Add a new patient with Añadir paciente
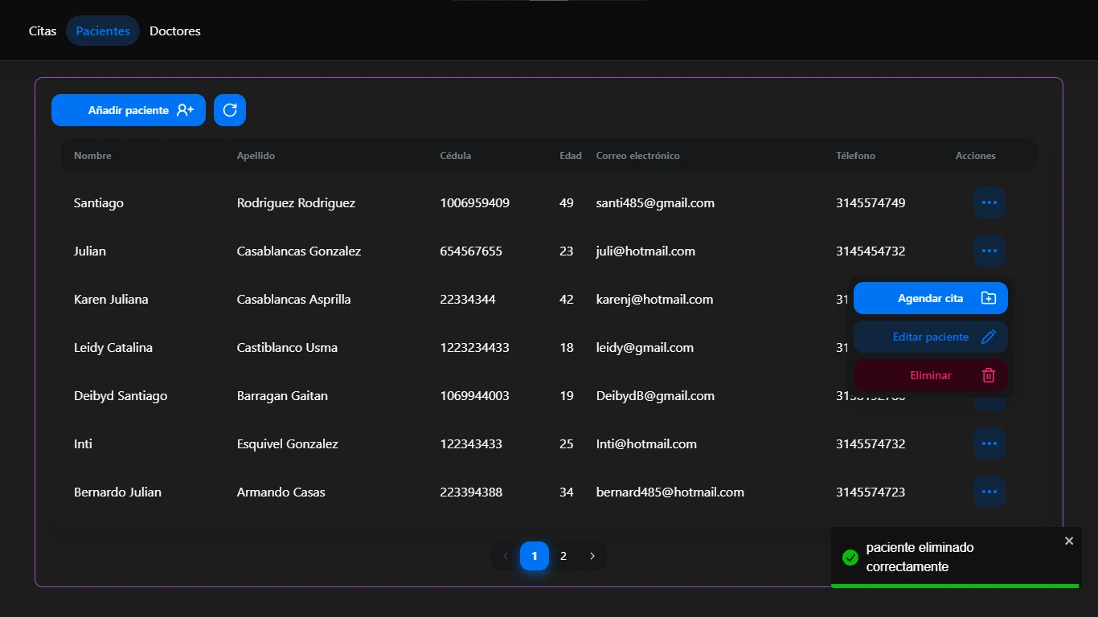Viewport: 1098px width, 617px height. 129,110
